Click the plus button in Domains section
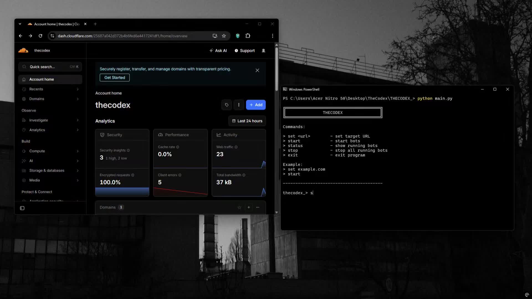This screenshot has height=299, width=532. tap(249, 207)
